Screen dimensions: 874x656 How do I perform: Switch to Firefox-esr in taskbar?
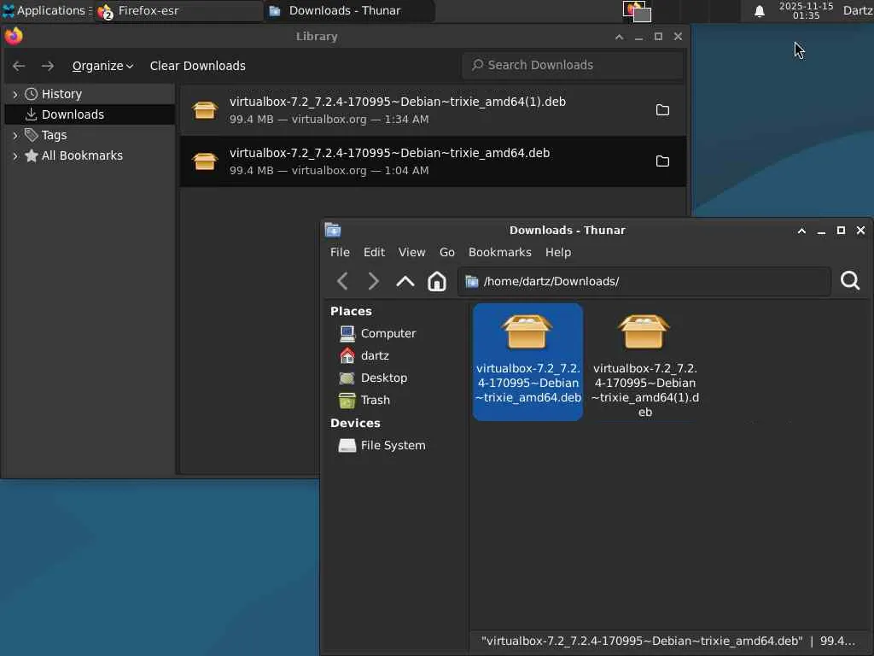(178, 10)
